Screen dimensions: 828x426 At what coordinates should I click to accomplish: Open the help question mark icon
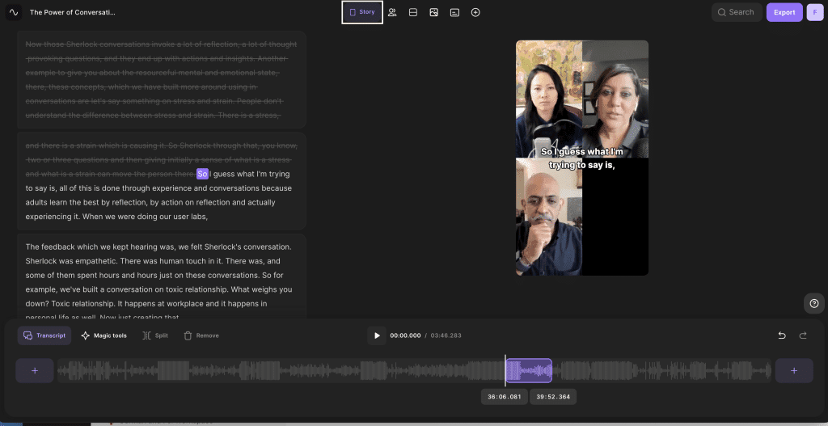click(x=813, y=303)
